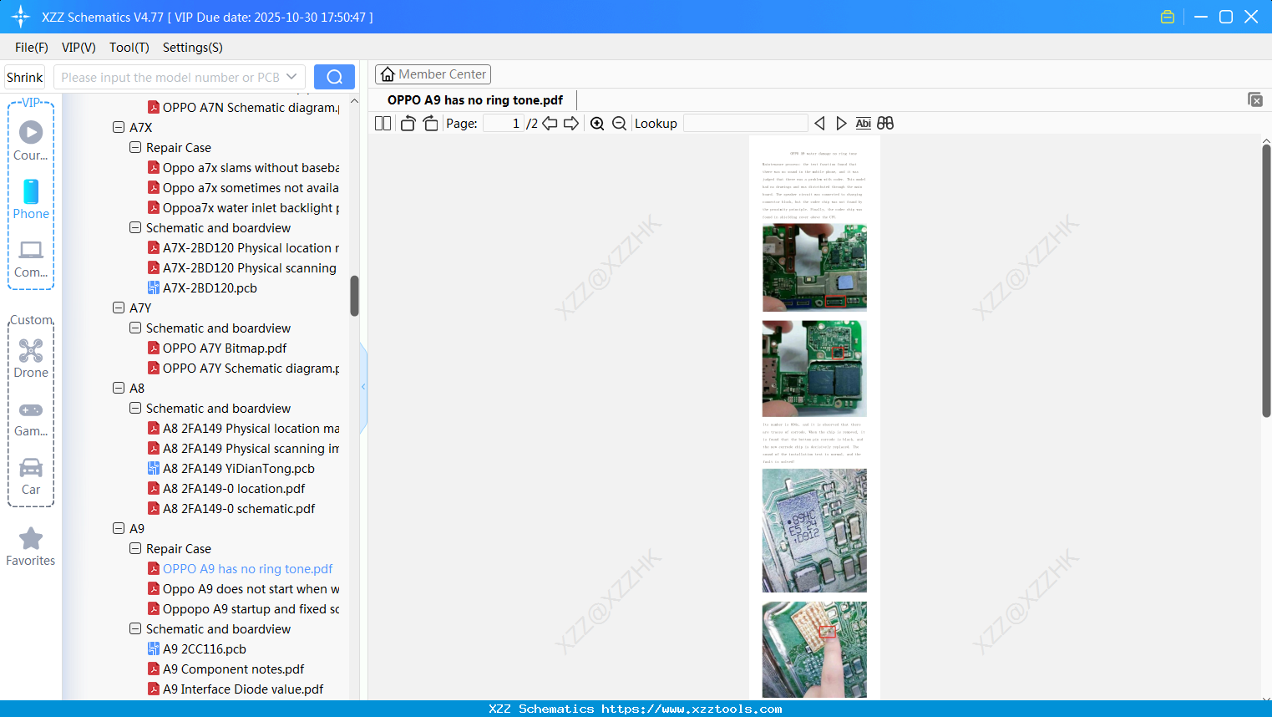Screen dimensions: 1272x717
Task: Collapse Schematic and boardview under A7Y
Action: (135, 328)
